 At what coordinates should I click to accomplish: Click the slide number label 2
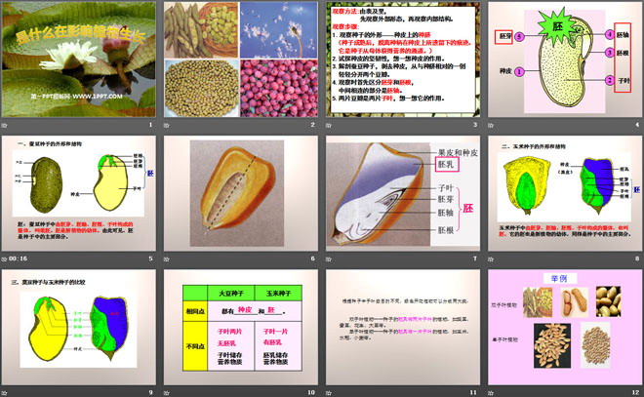pos(313,125)
